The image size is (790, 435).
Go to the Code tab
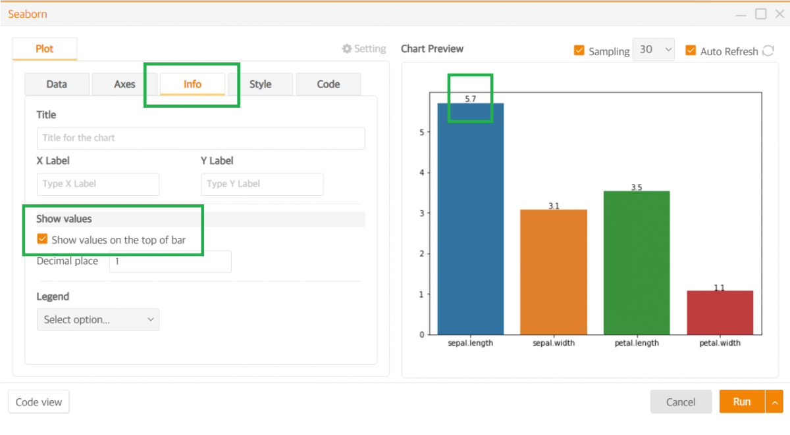[328, 84]
